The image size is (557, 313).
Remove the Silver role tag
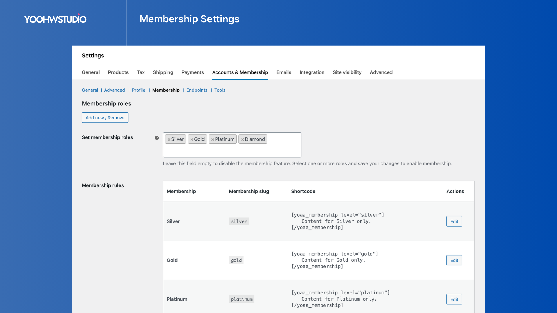click(x=169, y=139)
